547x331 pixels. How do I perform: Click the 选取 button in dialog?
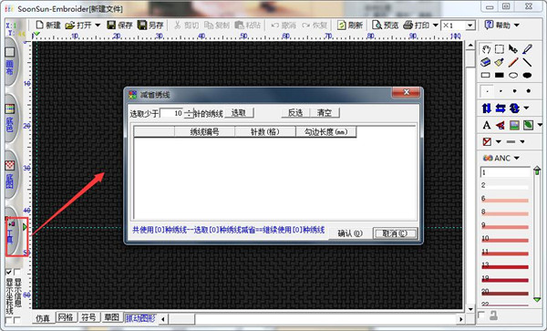pos(239,113)
